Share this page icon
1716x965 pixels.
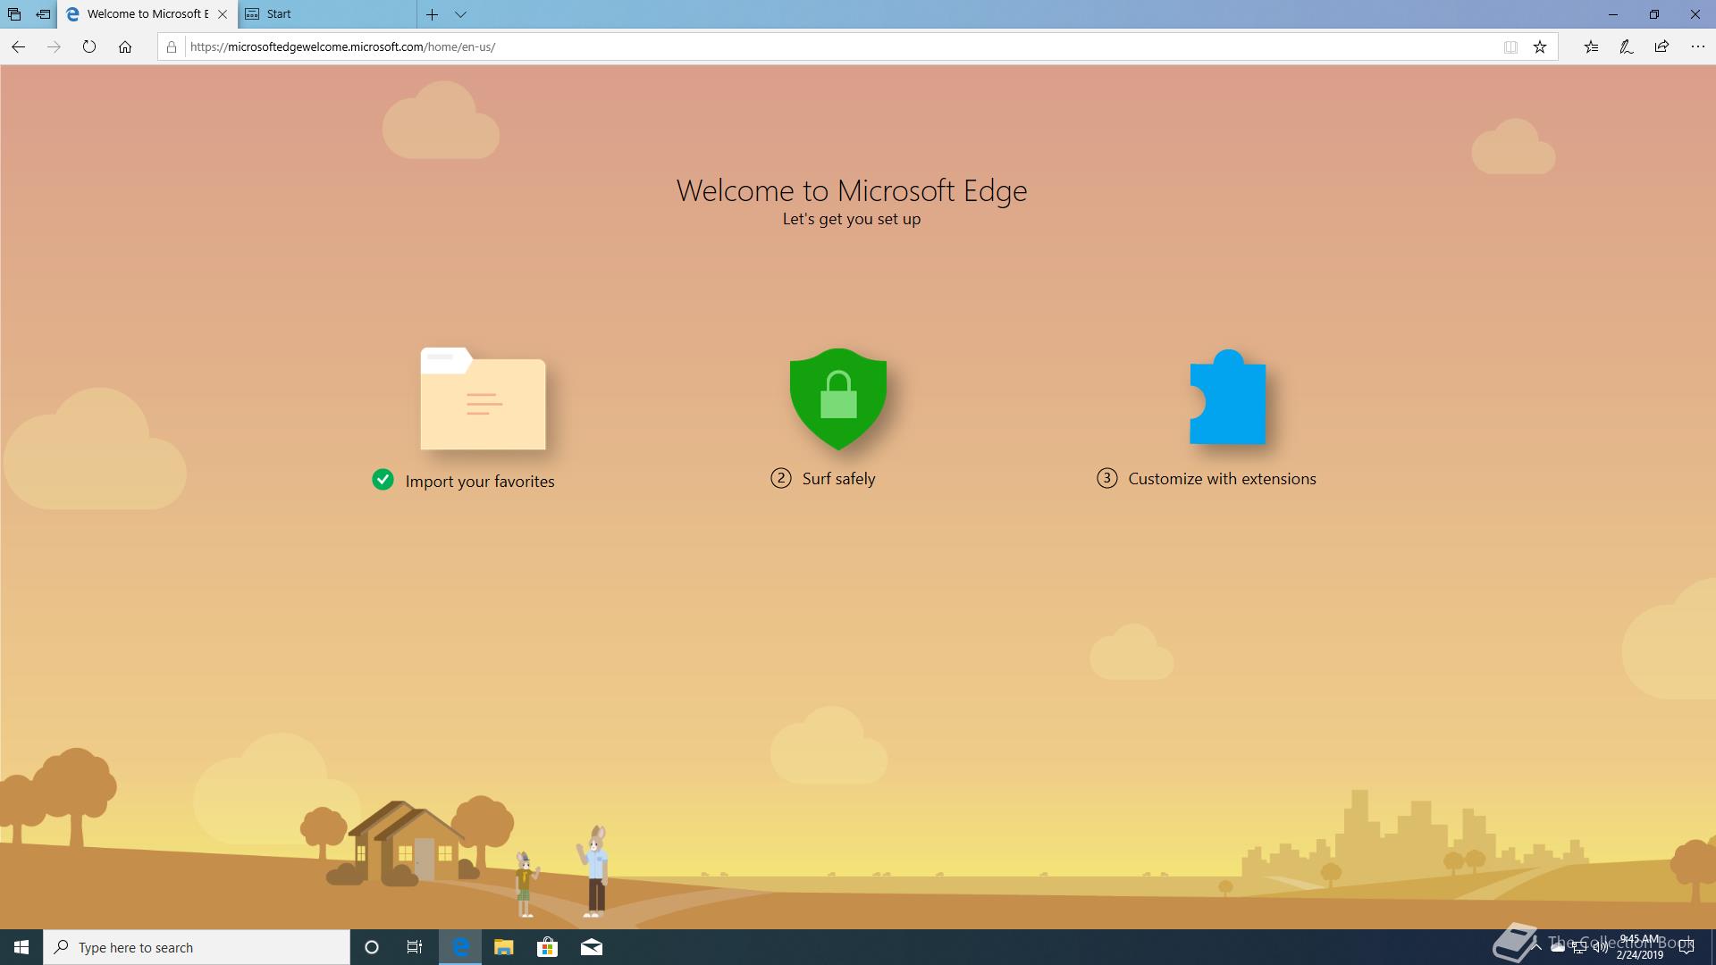[1661, 46]
